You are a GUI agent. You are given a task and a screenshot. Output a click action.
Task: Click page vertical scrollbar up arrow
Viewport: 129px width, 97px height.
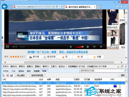pyautogui.click(x=126, y=13)
